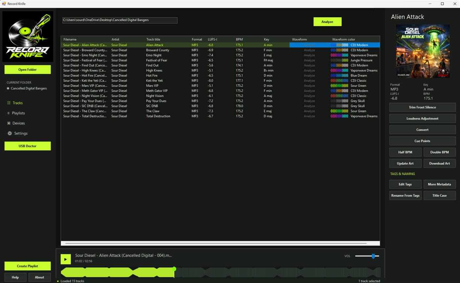Sort by the Track title column header
460x283 pixels.
pos(153,39)
